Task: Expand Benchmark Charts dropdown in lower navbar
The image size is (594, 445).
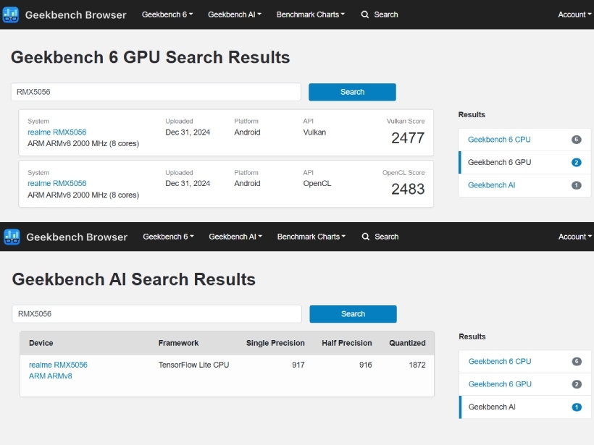Action: coord(311,237)
